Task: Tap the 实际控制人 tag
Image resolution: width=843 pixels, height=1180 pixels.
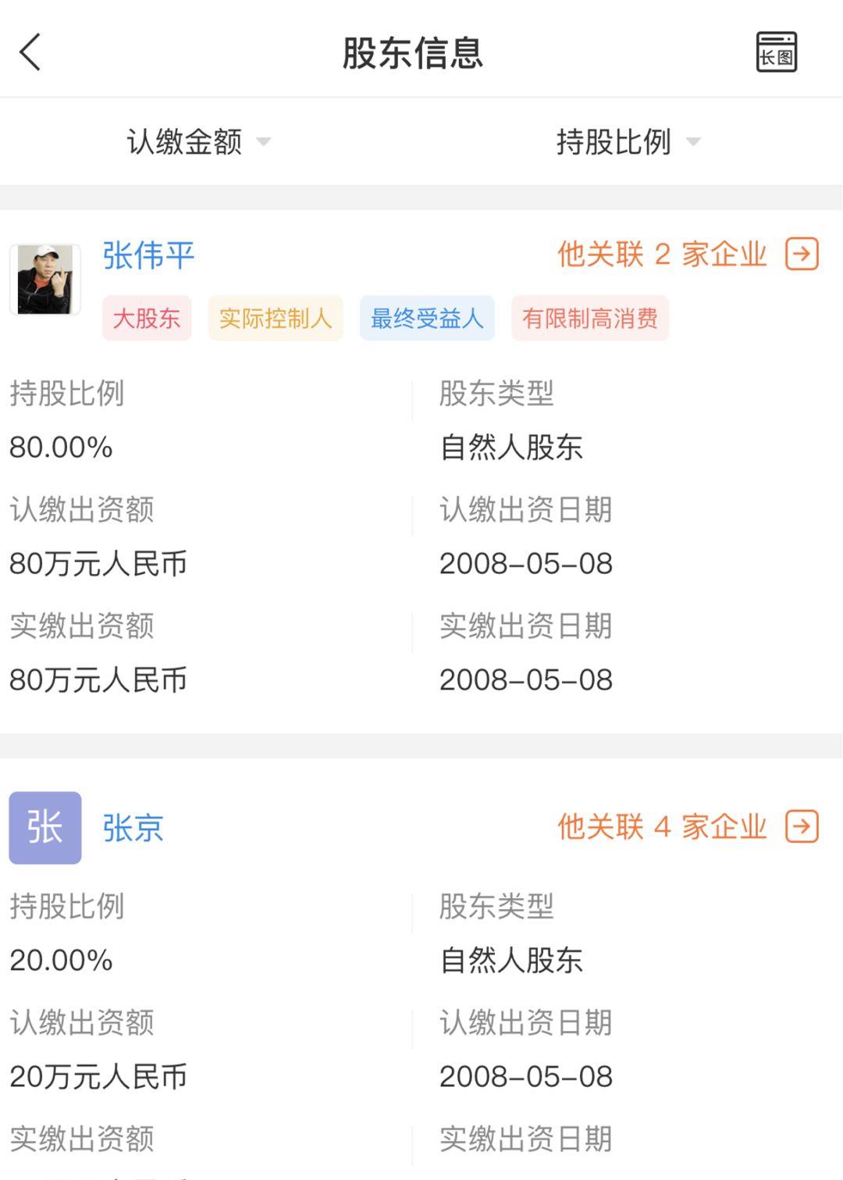Action: point(275,319)
